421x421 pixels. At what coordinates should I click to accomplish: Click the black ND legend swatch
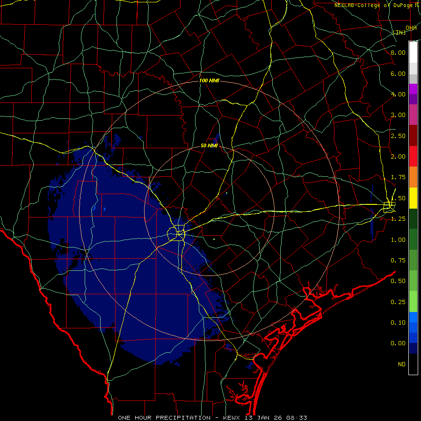click(413, 364)
